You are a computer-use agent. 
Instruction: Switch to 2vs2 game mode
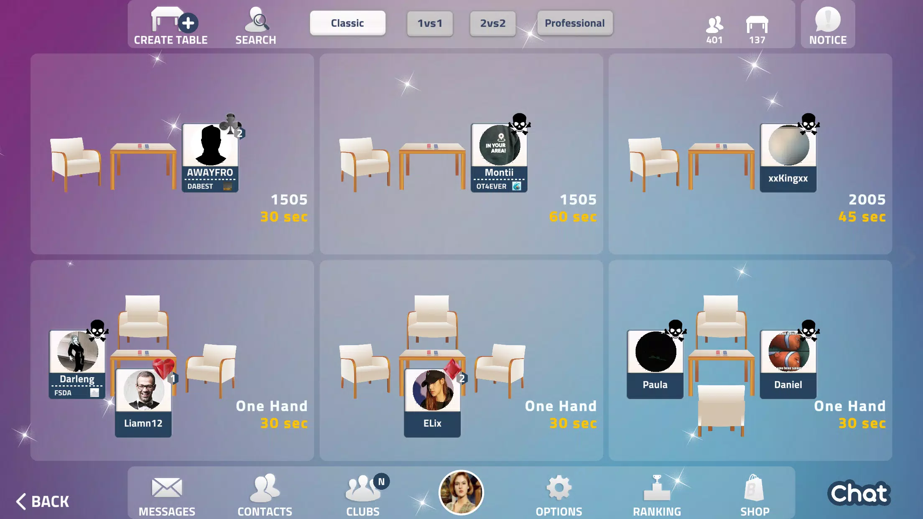pos(493,23)
